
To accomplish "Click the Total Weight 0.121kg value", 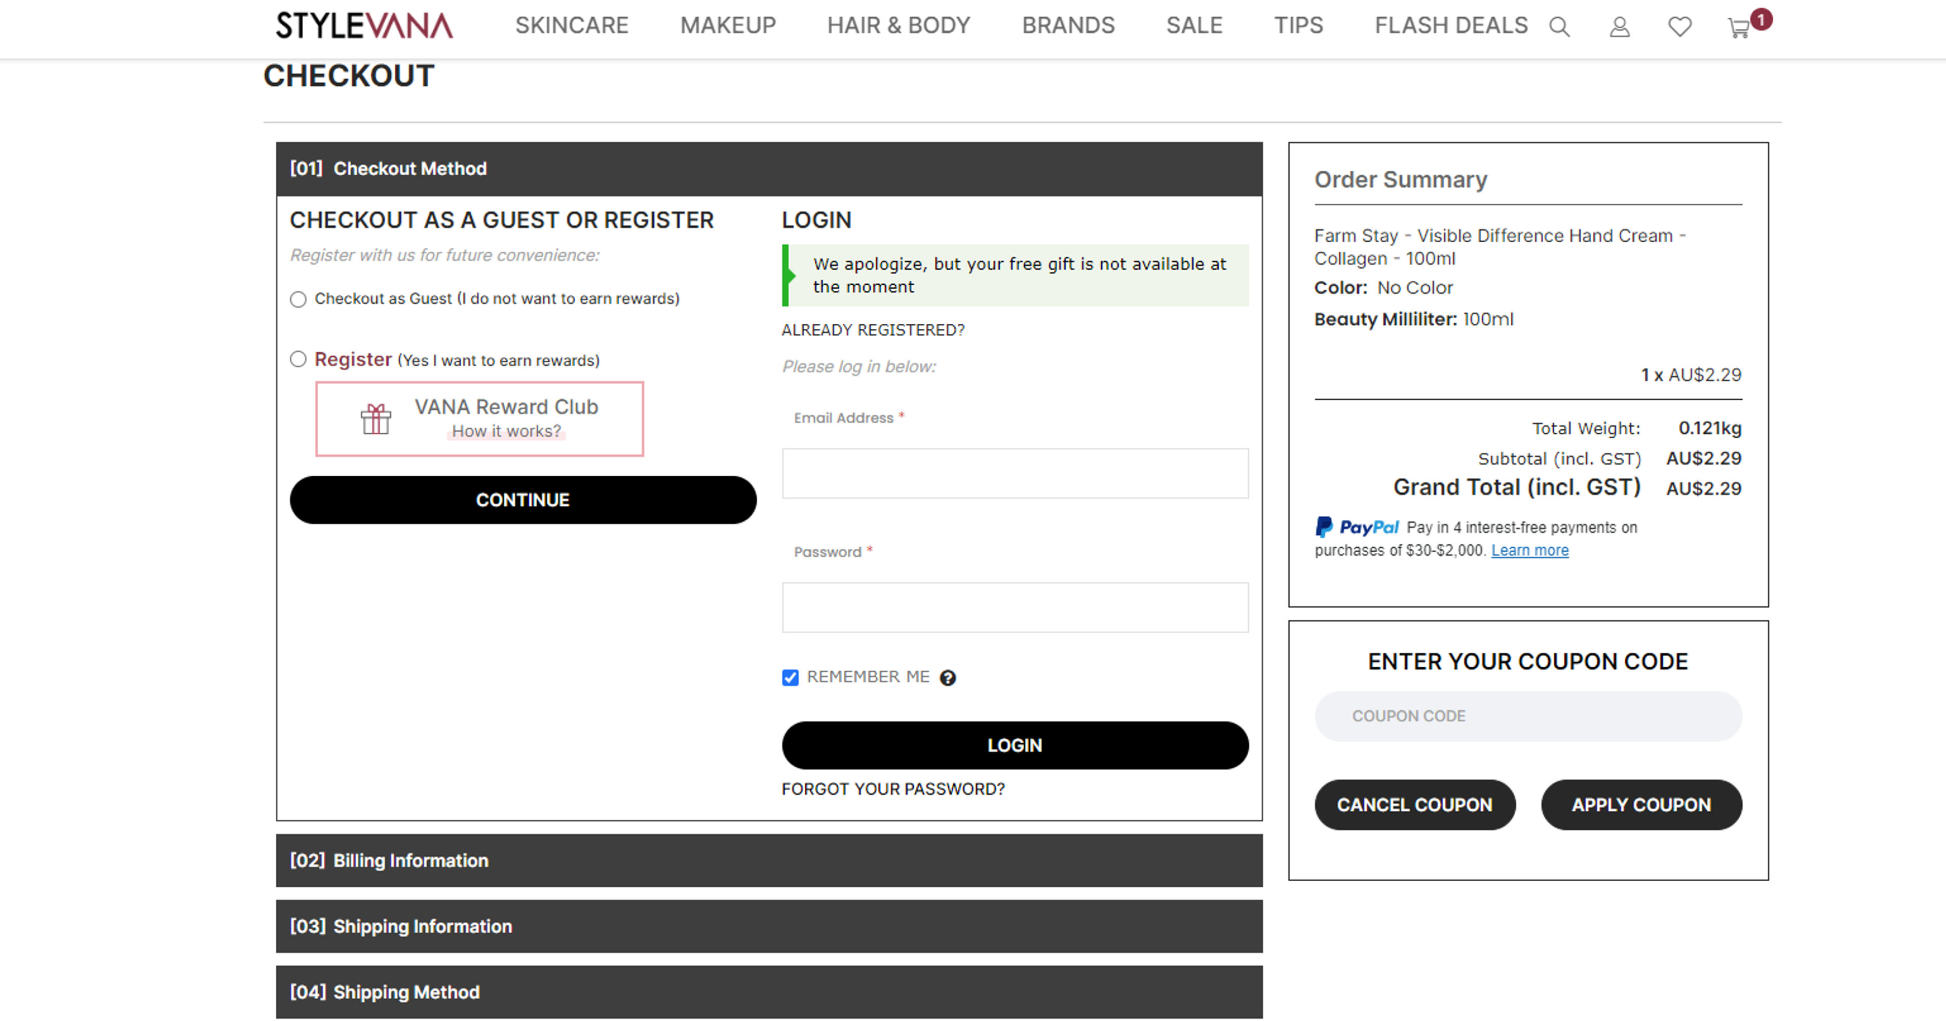I will [1709, 428].
